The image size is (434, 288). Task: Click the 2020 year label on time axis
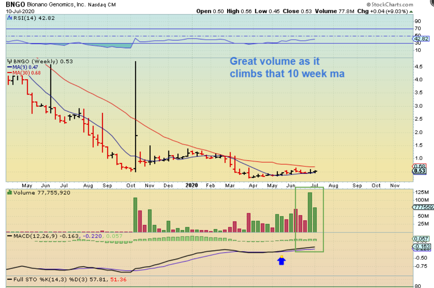tap(192, 186)
